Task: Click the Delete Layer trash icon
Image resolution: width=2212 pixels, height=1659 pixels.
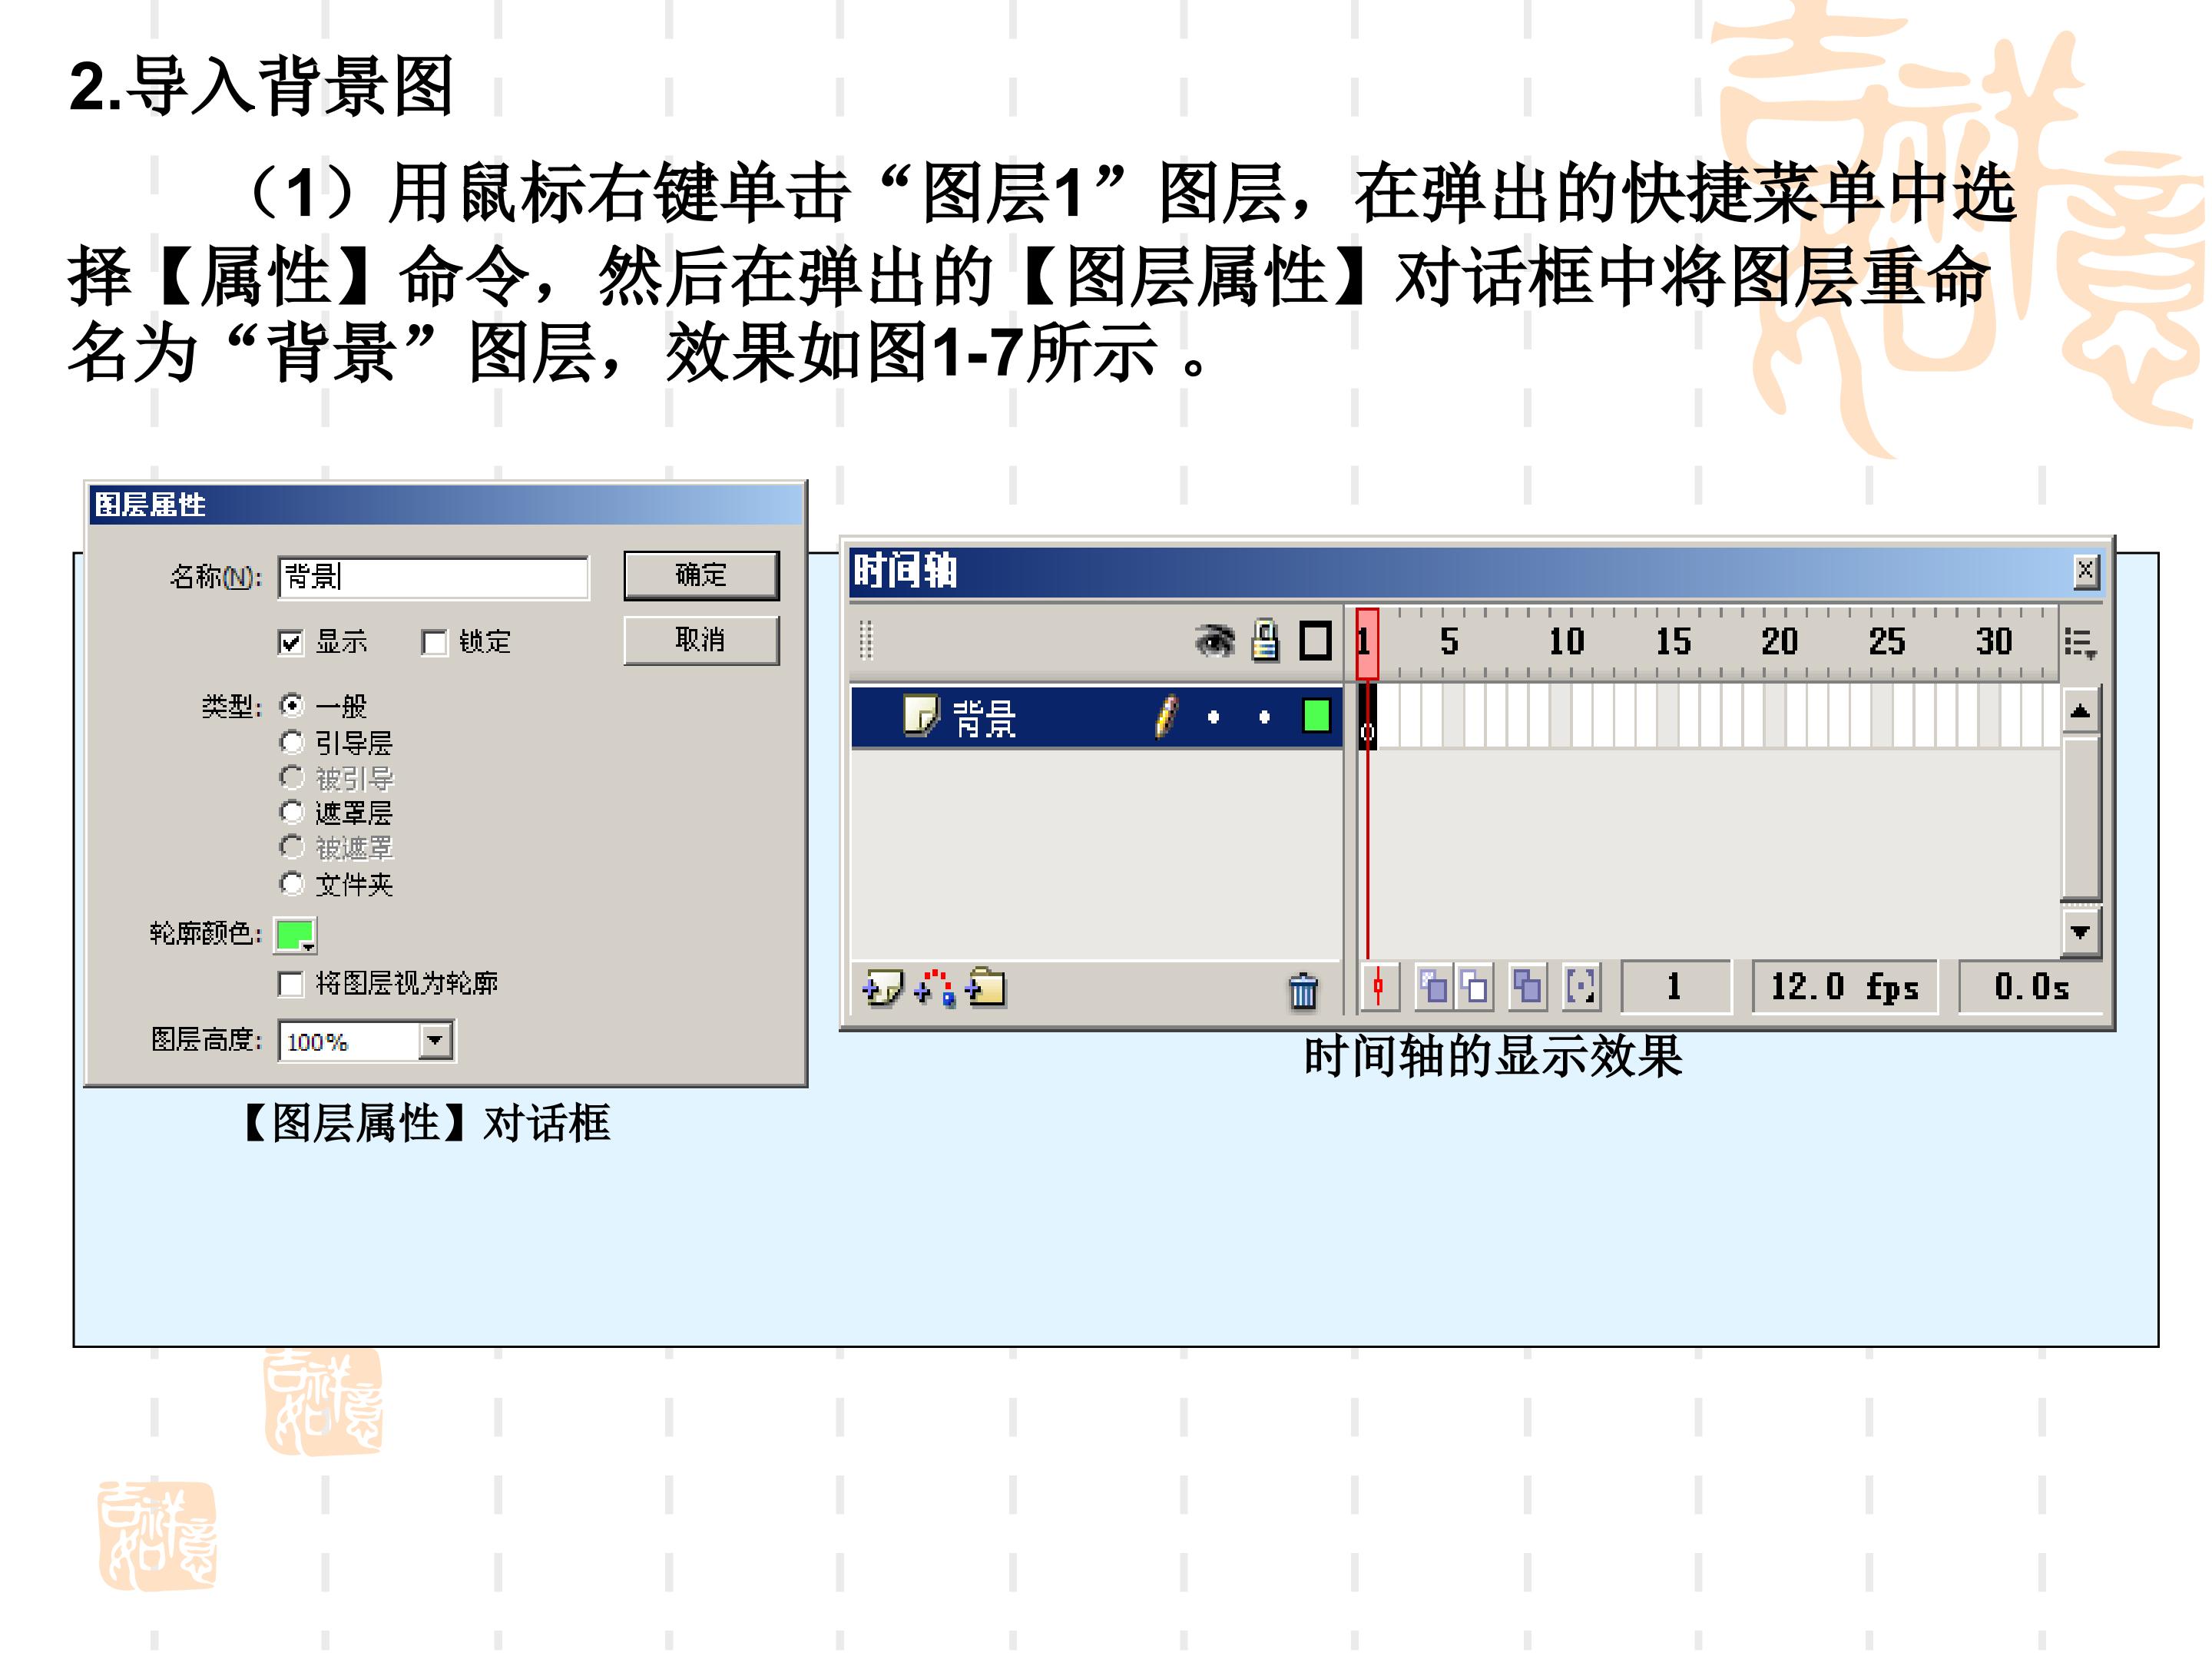Action: point(1303,991)
